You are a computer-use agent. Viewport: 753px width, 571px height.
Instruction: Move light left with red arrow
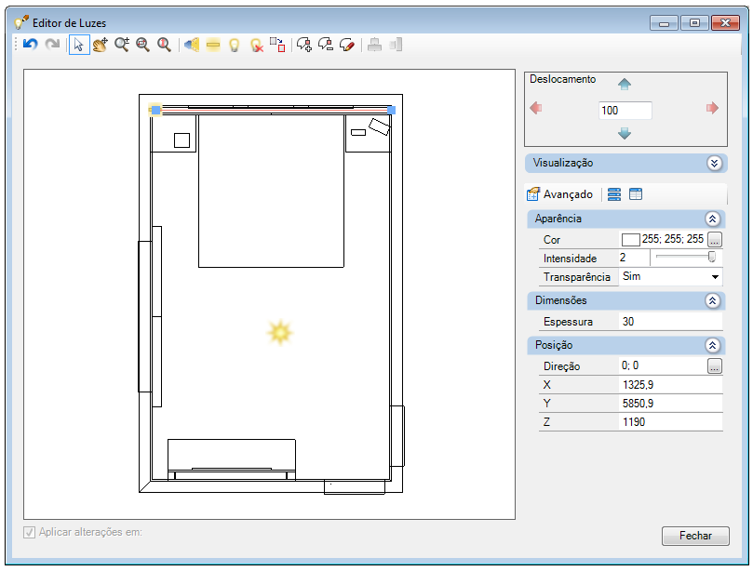coord(536,108)
